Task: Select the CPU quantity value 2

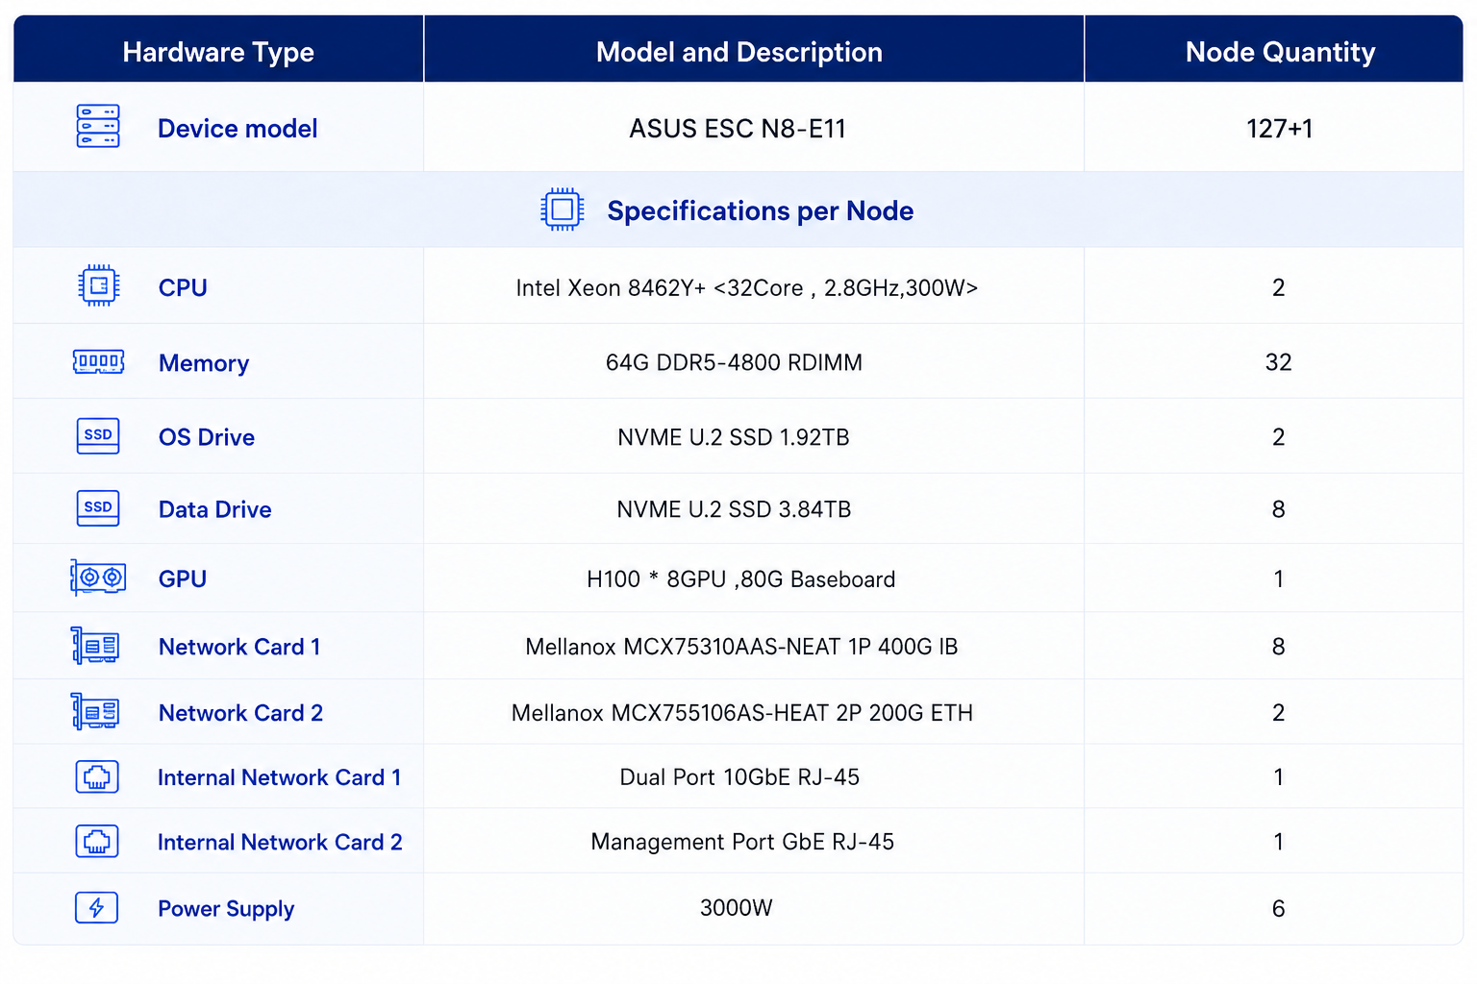Action: pos(1278,287)
